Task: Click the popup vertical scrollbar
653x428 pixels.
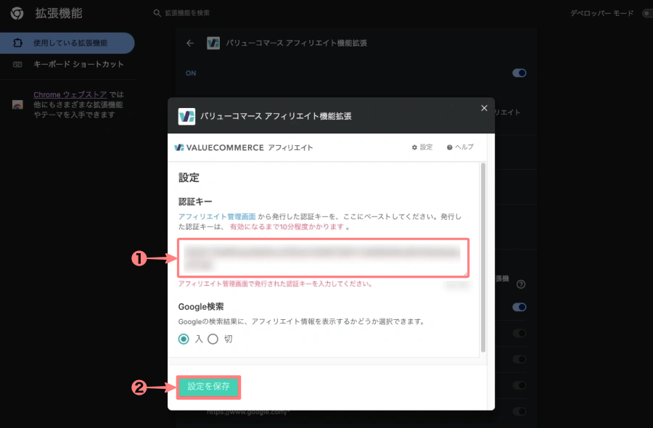Action: point(483,258)
